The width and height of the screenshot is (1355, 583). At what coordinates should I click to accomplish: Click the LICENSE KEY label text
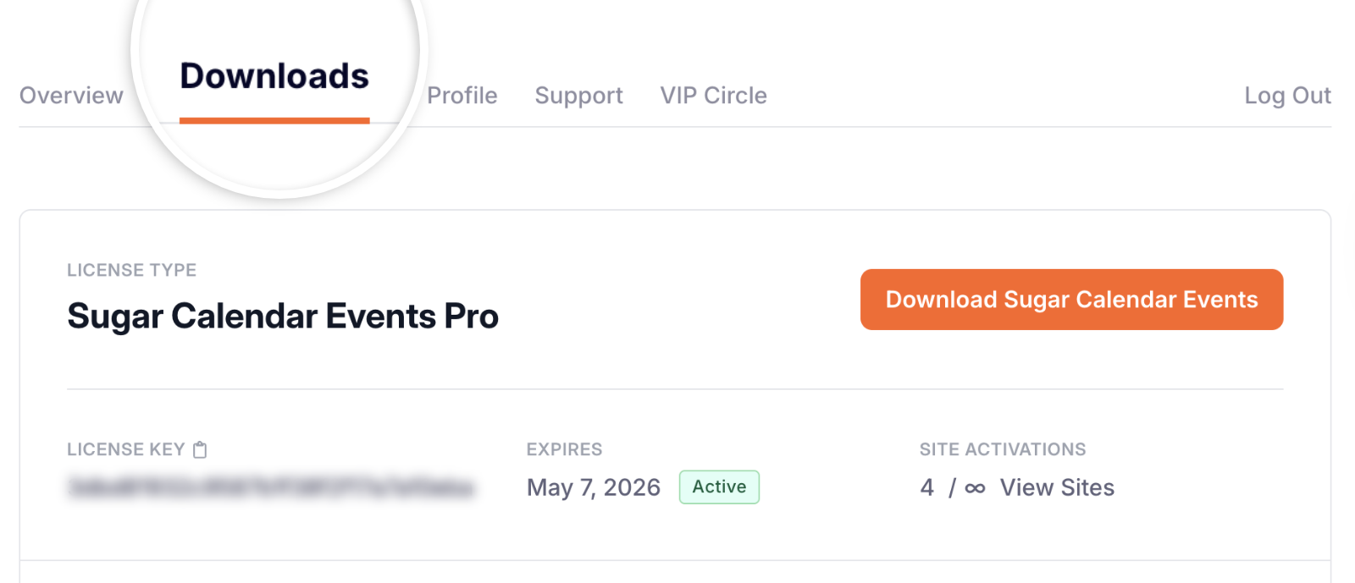click(125, 449)
